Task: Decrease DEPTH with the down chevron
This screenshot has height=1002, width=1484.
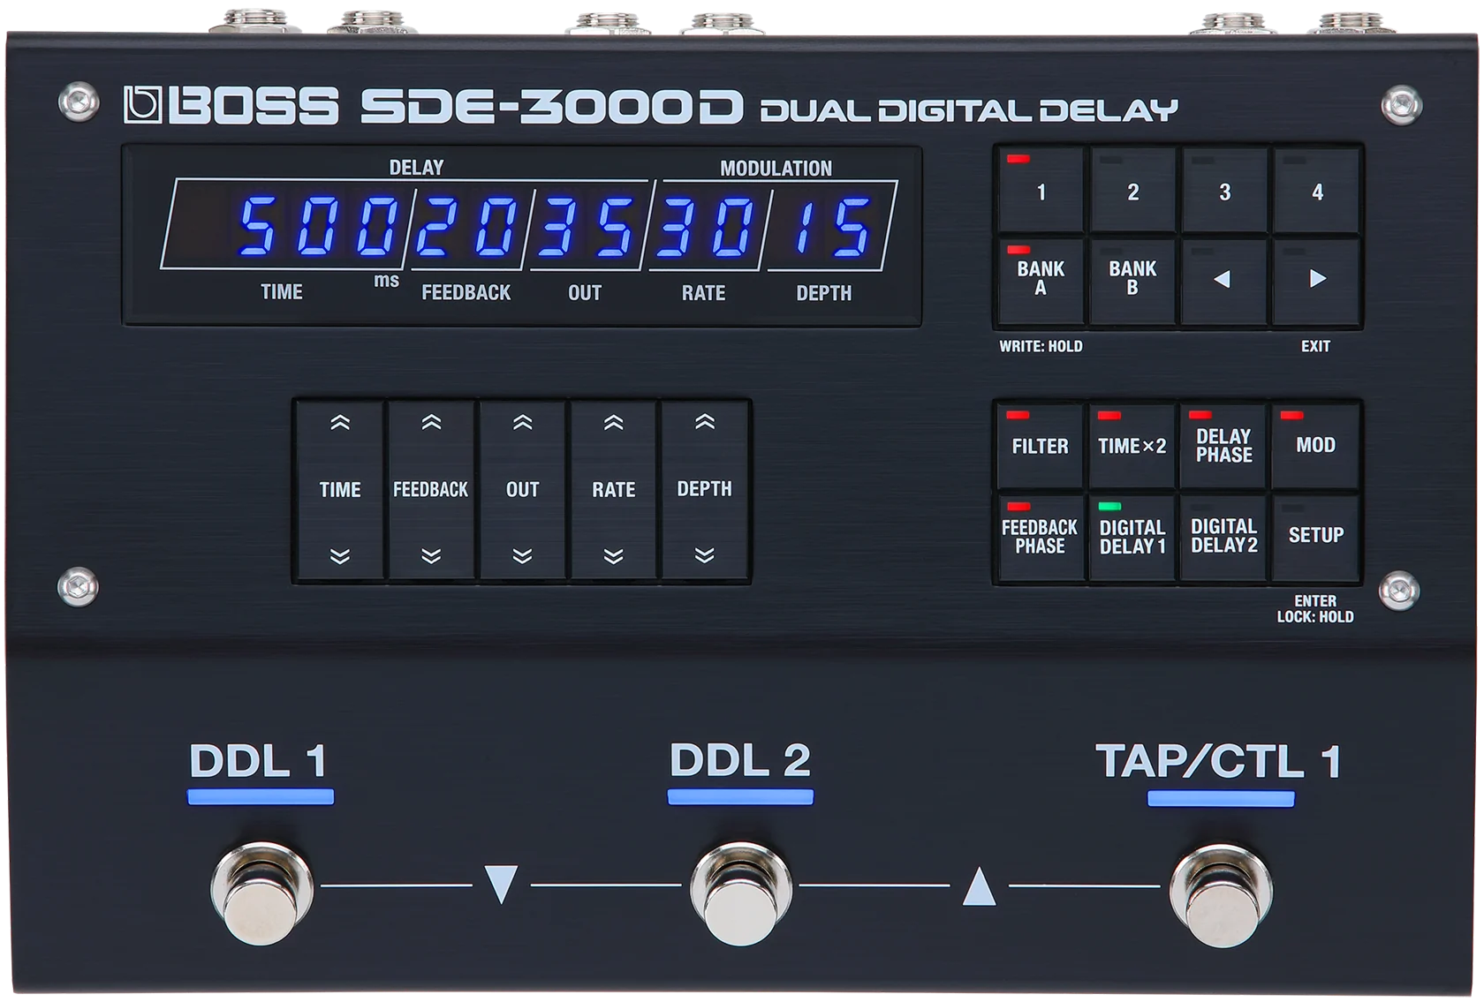Action: (705, 556)
